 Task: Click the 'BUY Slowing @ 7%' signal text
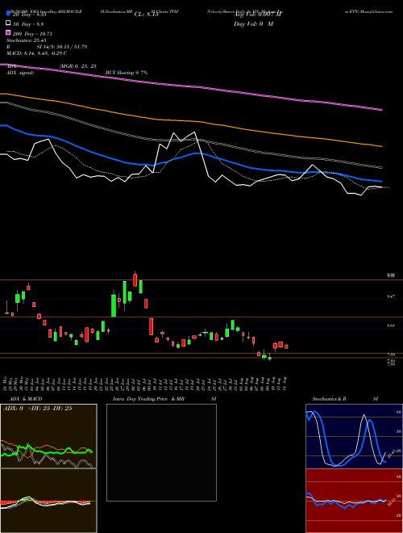coord(127,73)
